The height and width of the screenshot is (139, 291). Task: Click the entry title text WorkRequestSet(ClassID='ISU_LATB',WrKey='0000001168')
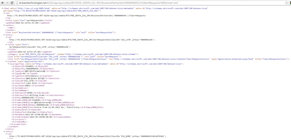click(40, 47)
